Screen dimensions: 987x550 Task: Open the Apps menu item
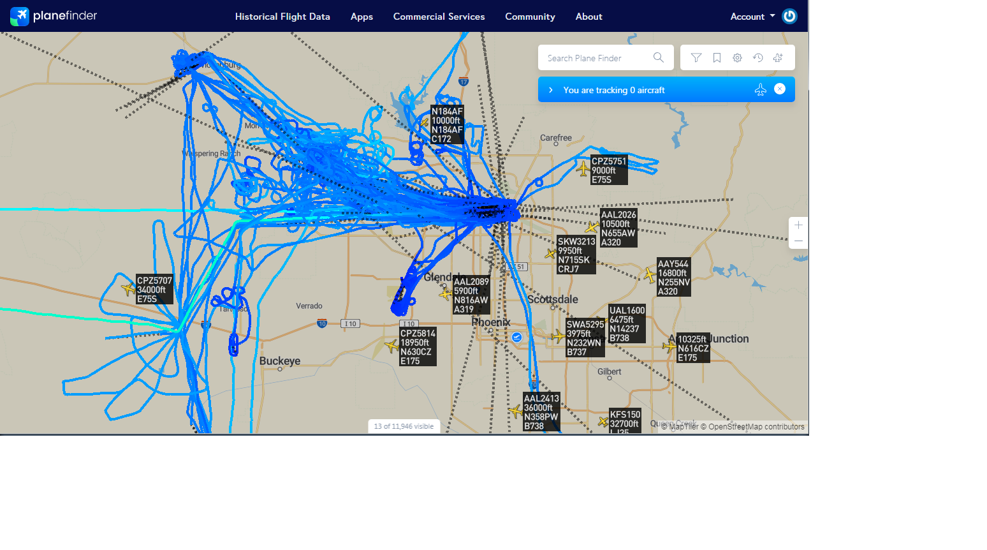pyautogui.click(x=362, y=17)
